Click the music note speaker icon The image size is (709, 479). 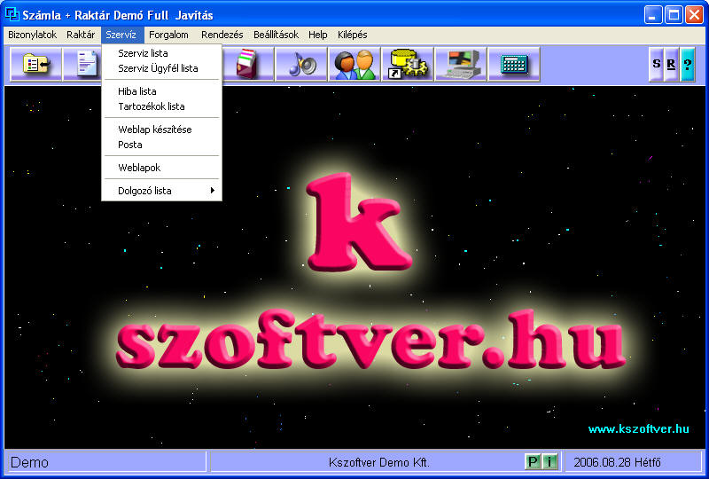coord(301,64)
